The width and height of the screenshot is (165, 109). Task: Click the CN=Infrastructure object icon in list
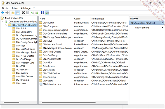tap(41, 84)
